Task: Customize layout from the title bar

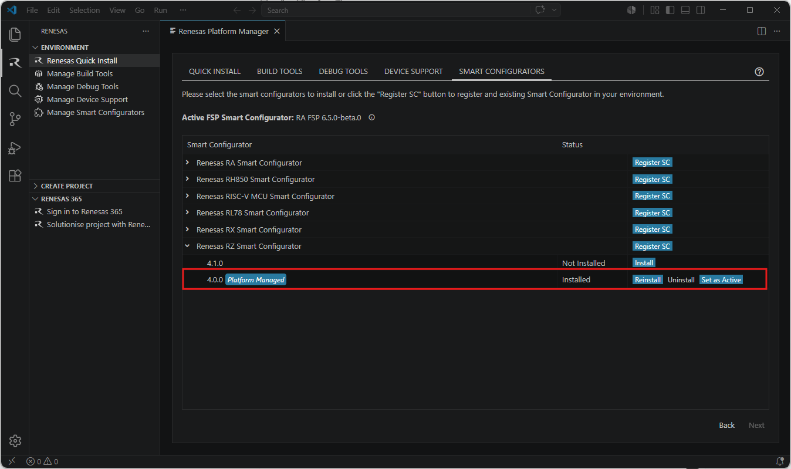Action: [655, 10]
